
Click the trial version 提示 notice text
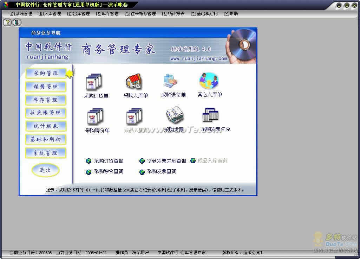click(145, 190)
